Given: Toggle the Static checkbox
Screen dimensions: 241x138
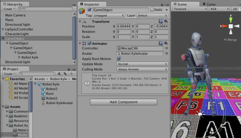Looking at the screenshot, I should click(x=152, y=10).
